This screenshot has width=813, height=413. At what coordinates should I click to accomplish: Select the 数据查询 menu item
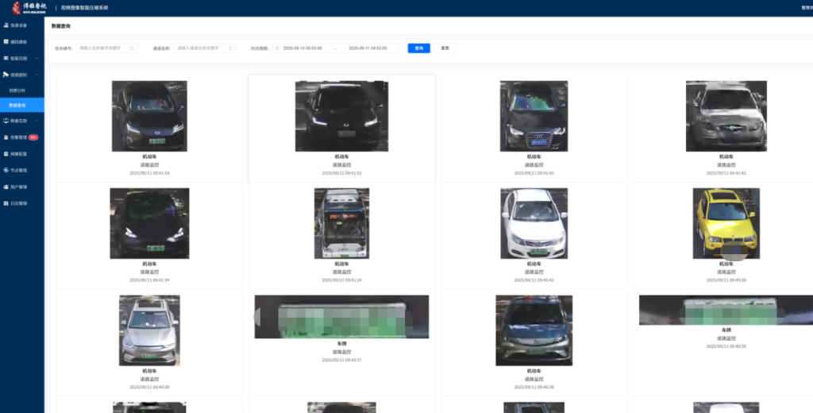coord(17,105)
